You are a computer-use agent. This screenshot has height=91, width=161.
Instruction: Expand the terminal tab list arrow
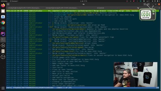click(159, 8)
